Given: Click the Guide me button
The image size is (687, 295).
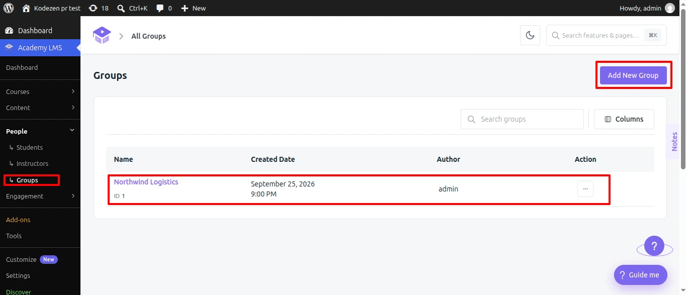Looking at the screenshot, I should click(x=640, y=275).
